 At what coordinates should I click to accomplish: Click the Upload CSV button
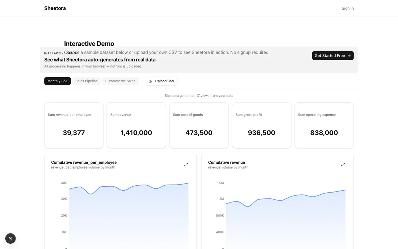coord(162,81)
